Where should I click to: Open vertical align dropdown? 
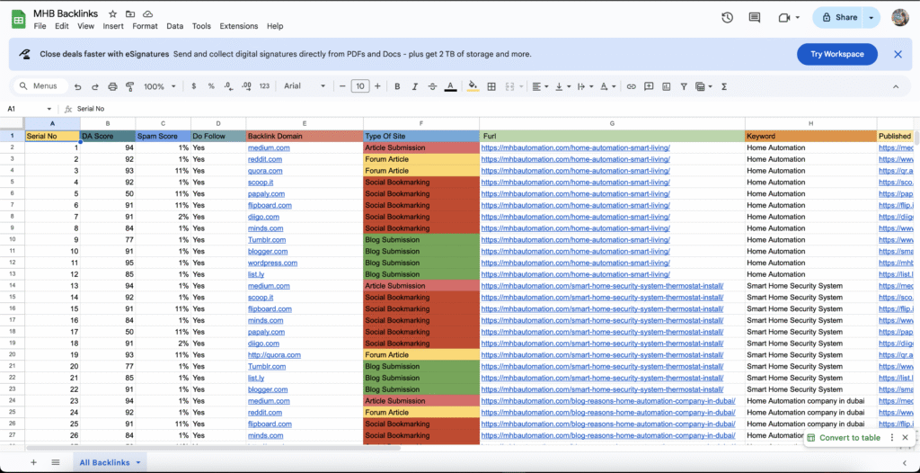562,86
